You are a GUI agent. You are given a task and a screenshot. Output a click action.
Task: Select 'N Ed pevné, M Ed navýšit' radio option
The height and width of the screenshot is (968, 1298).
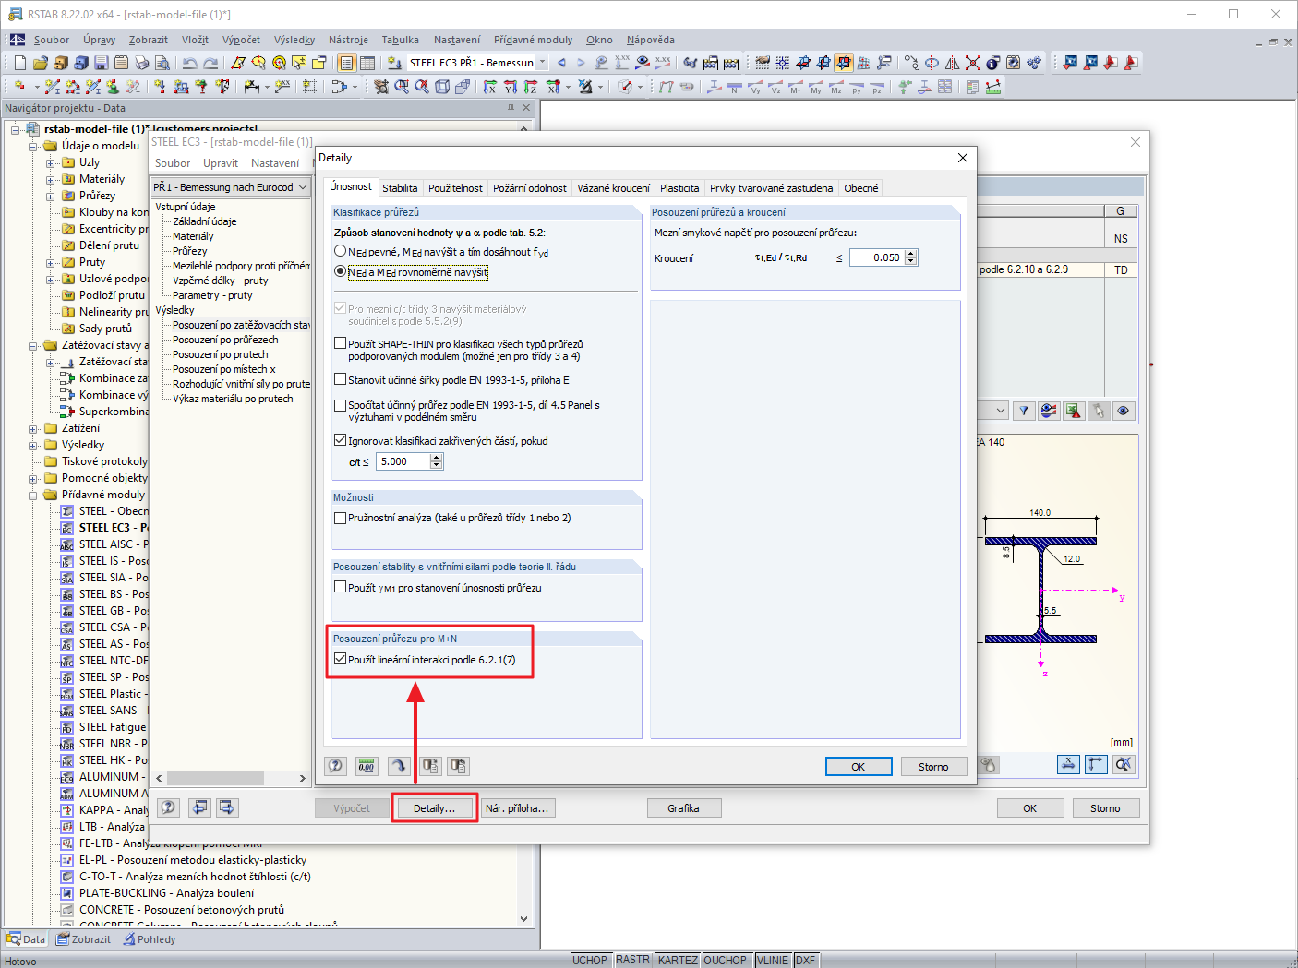(x=341, y=251)
